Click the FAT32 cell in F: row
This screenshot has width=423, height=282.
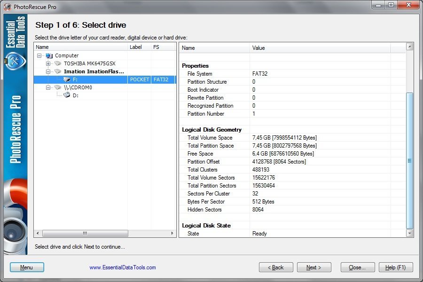click(163, 79)
